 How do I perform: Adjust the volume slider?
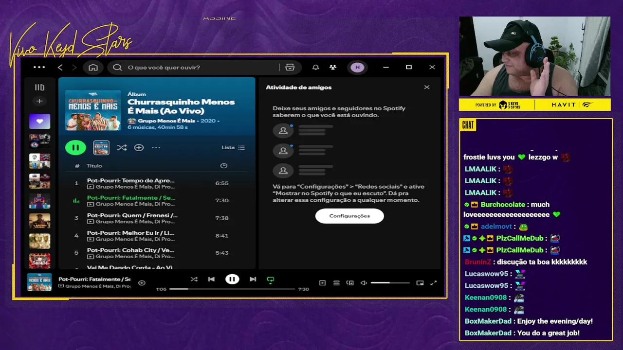pyautogui.click(x=390, y=283)
